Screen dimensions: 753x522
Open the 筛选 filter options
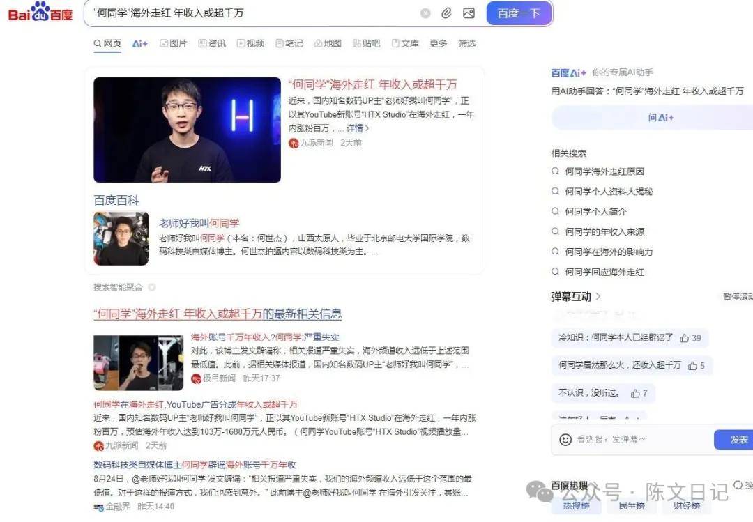coord(466,43)
